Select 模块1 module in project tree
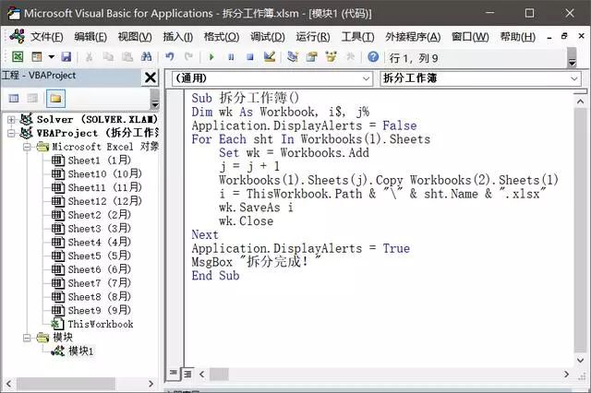Viewport: 591px width, 393px height. [x=80, y=351]
